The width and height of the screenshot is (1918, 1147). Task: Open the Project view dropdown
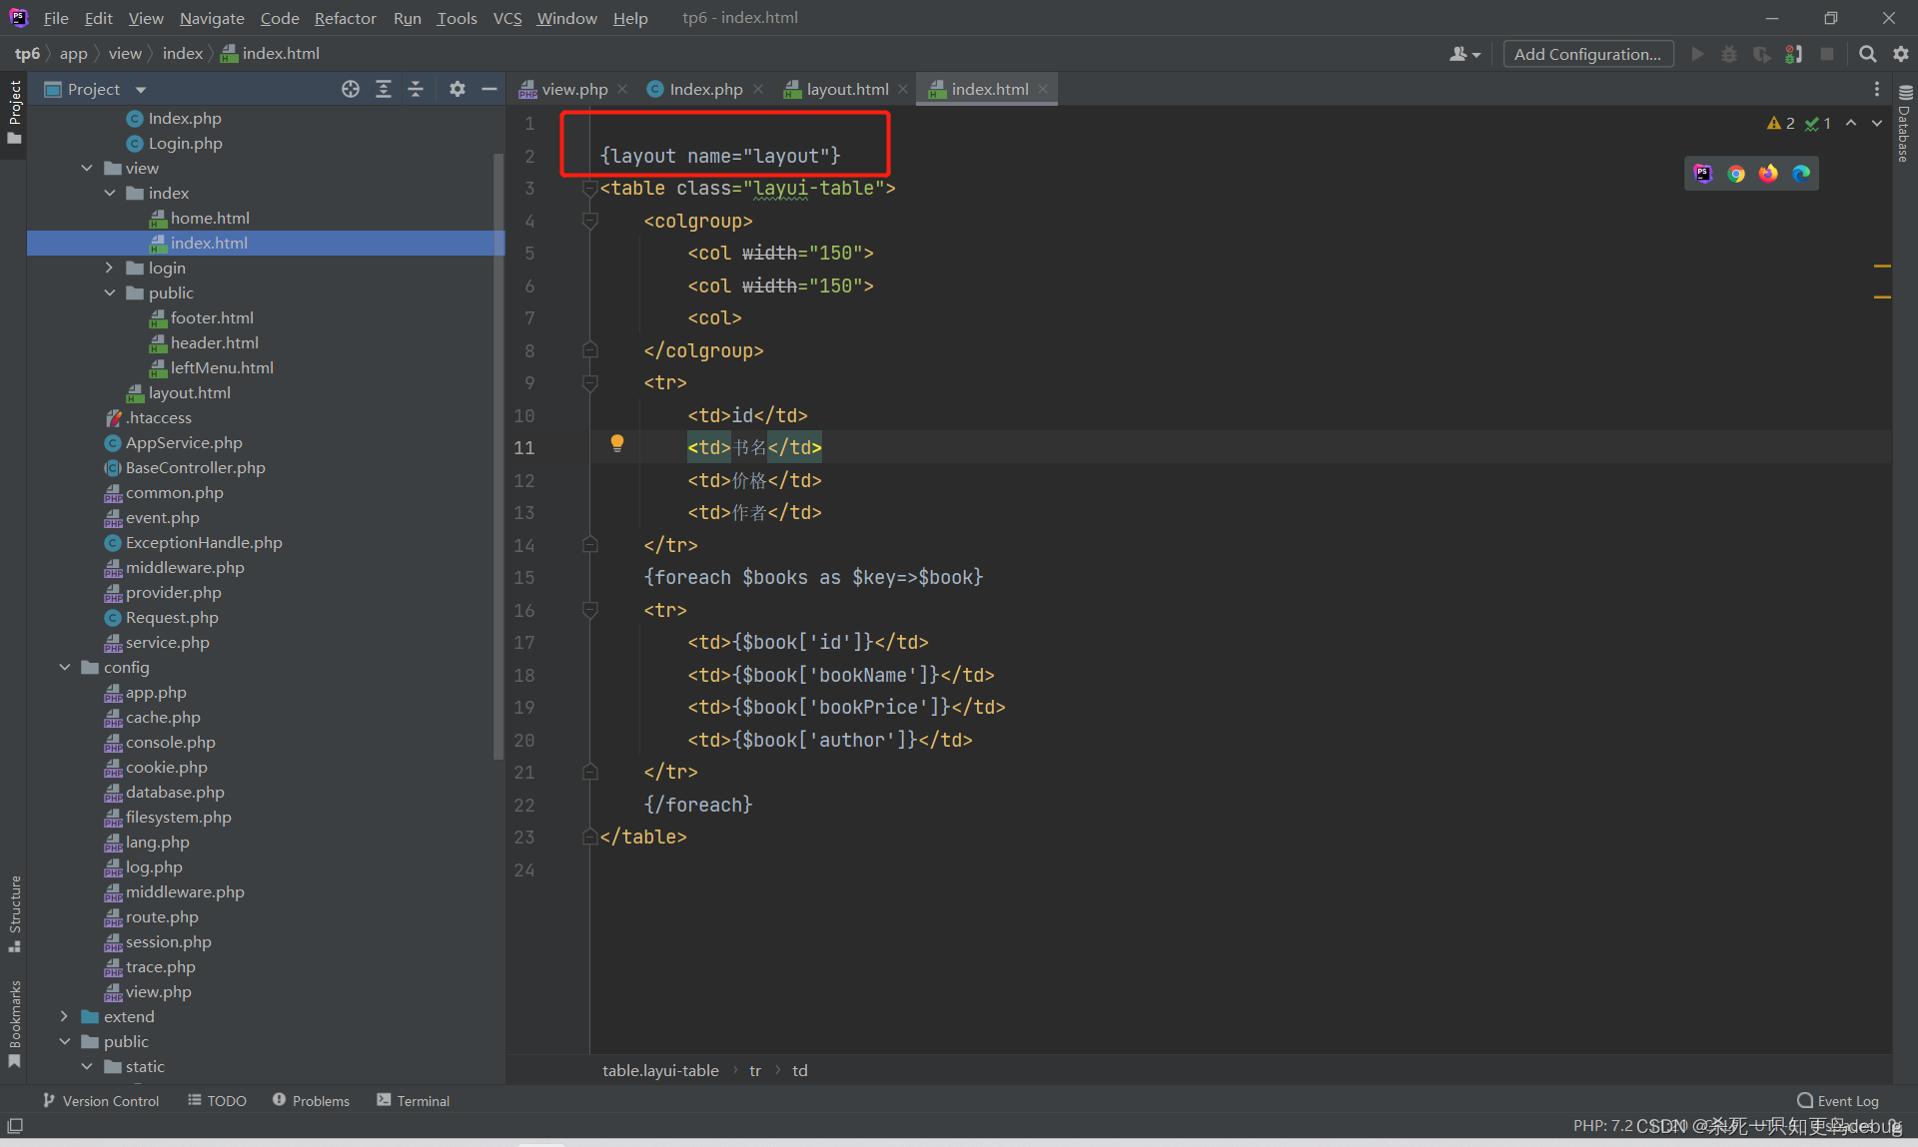[x=141, y=90]
